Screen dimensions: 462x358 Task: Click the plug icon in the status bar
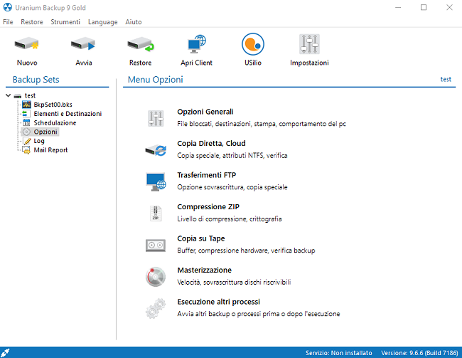click(x=5, y=352)
